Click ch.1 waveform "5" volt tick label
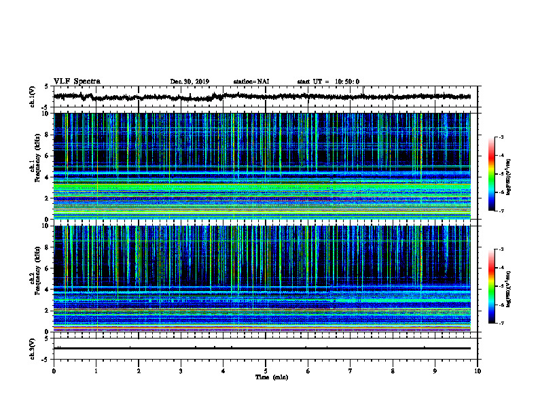 coord(47,87)
